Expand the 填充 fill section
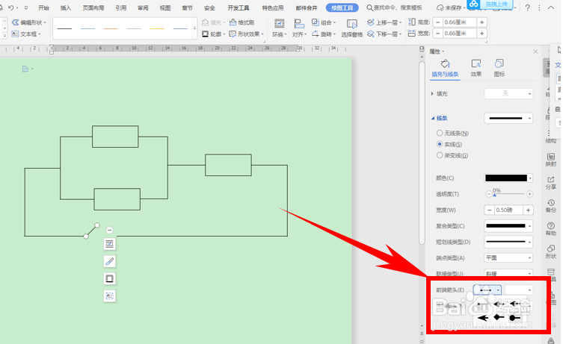The width and height of the screenshot is (563, 344). 432,93
